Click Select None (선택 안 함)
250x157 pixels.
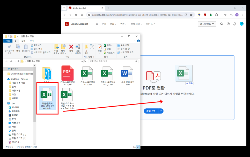tap(123, 49)
